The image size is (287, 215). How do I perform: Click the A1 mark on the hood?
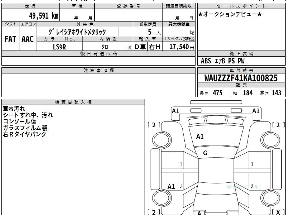click(x=200, y=137)
